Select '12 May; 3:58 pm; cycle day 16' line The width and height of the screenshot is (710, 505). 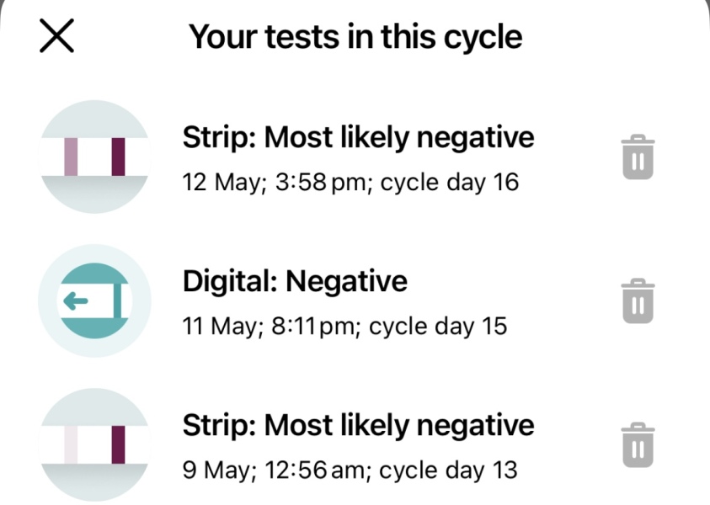pos(350,183)
